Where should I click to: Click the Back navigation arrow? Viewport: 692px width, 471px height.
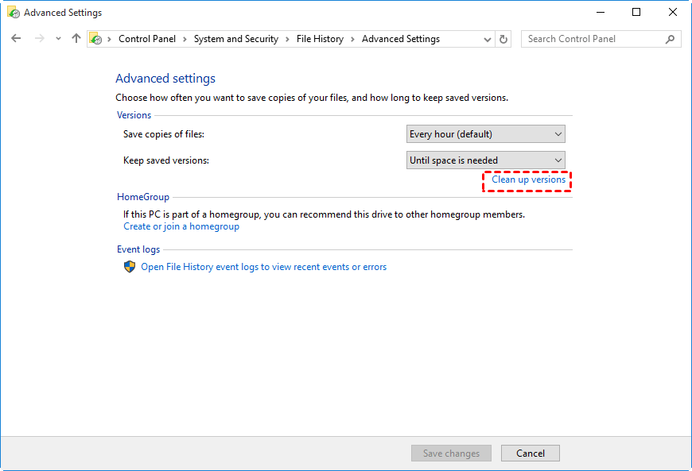(x=16, y=39)
